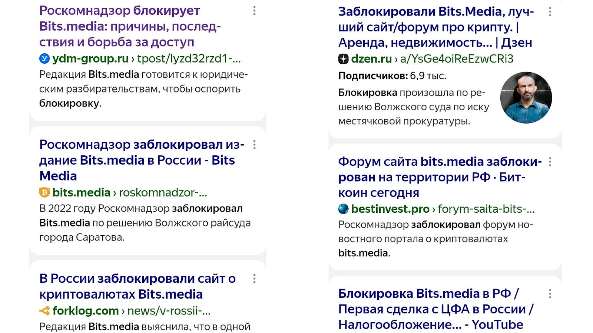Click snippet 'В 2022 году Роскомнадзор заблокировал'
Image resolution: width=593 pixels, height=333 pixels.
click(145, 223)
